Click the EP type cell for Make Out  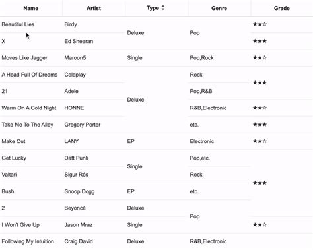pos(156,141)
